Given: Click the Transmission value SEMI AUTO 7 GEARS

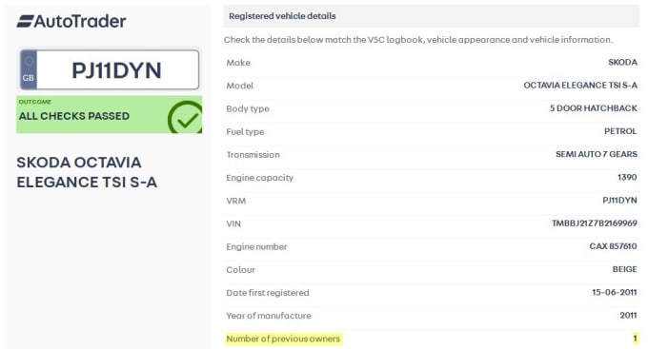Looking at the screenshot, I should (597, 154).
